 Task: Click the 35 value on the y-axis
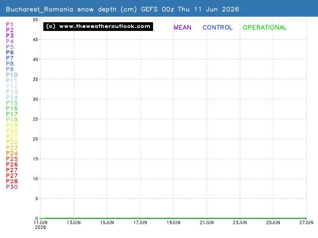[35, 79]
